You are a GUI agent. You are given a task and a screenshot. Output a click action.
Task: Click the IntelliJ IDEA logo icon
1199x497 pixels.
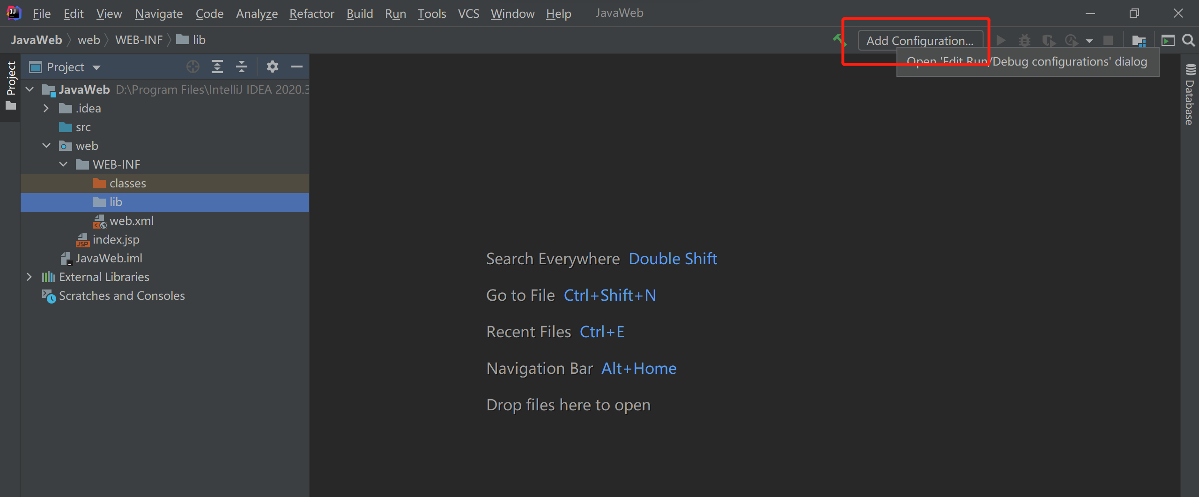coord(14,13)
